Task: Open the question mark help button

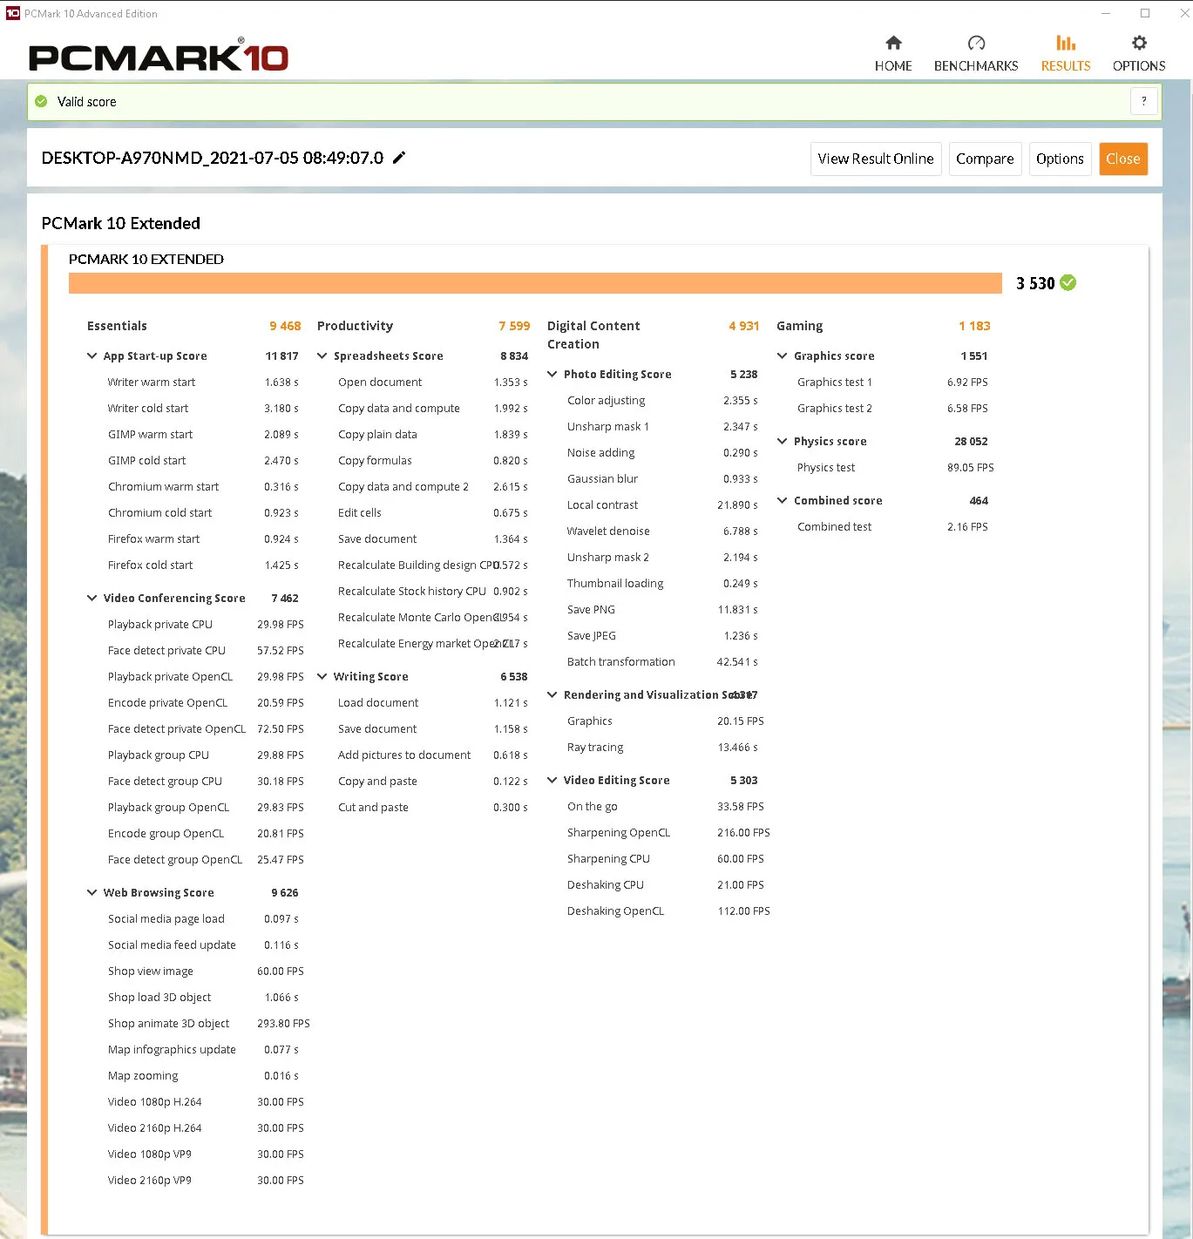Action: (x=1144, y=101)
